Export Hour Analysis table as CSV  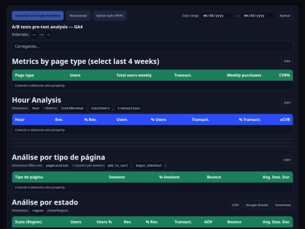point(287,102)
